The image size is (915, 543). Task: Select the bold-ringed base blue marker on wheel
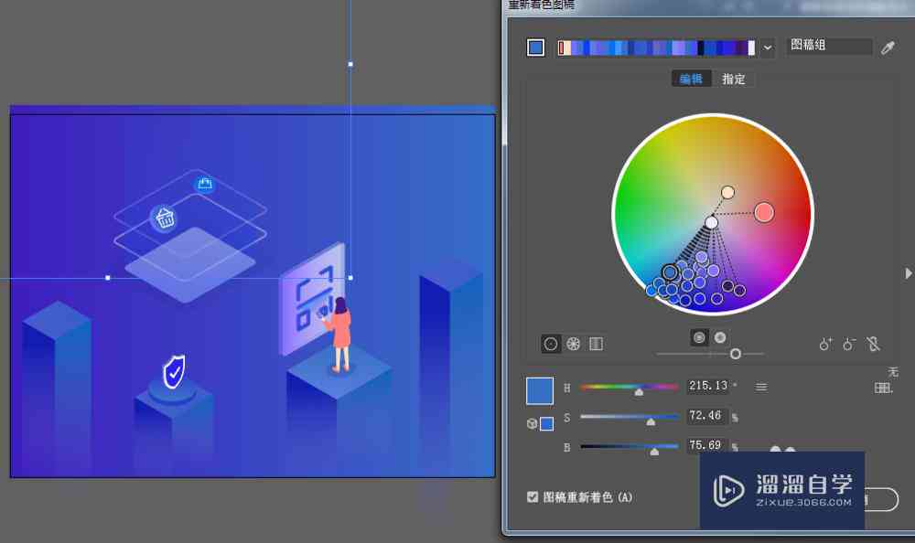click(670, 271)
